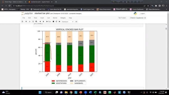
Task: Move selected cell up arrow
Action: (40, 22)
